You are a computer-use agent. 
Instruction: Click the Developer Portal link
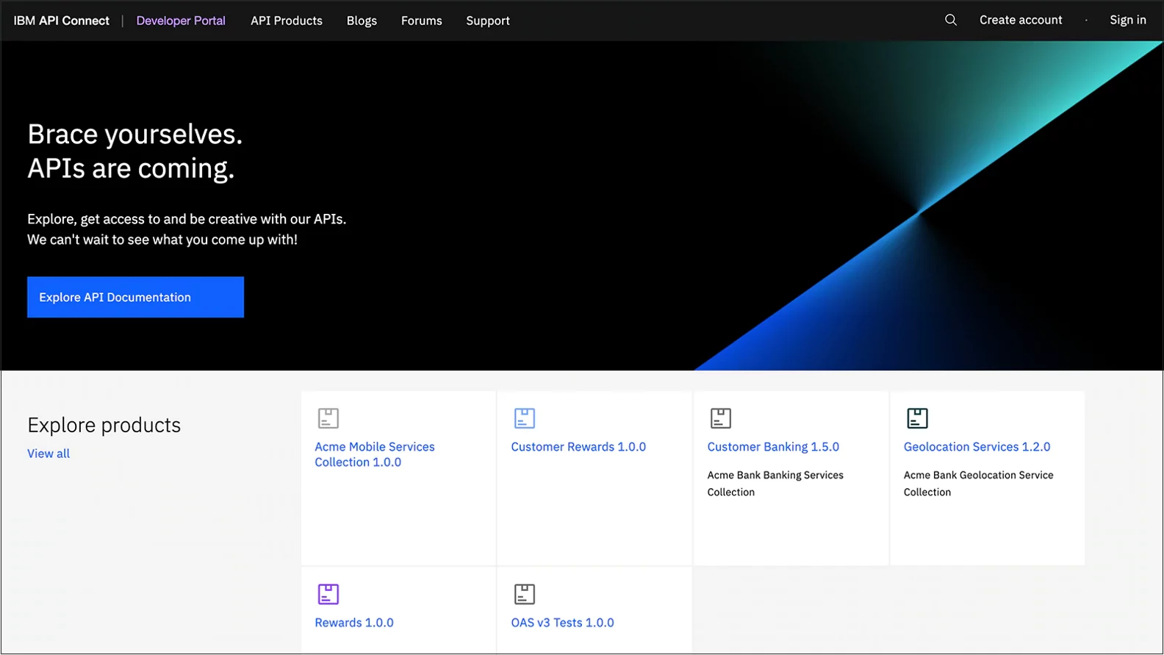click(x=181, y=21)
